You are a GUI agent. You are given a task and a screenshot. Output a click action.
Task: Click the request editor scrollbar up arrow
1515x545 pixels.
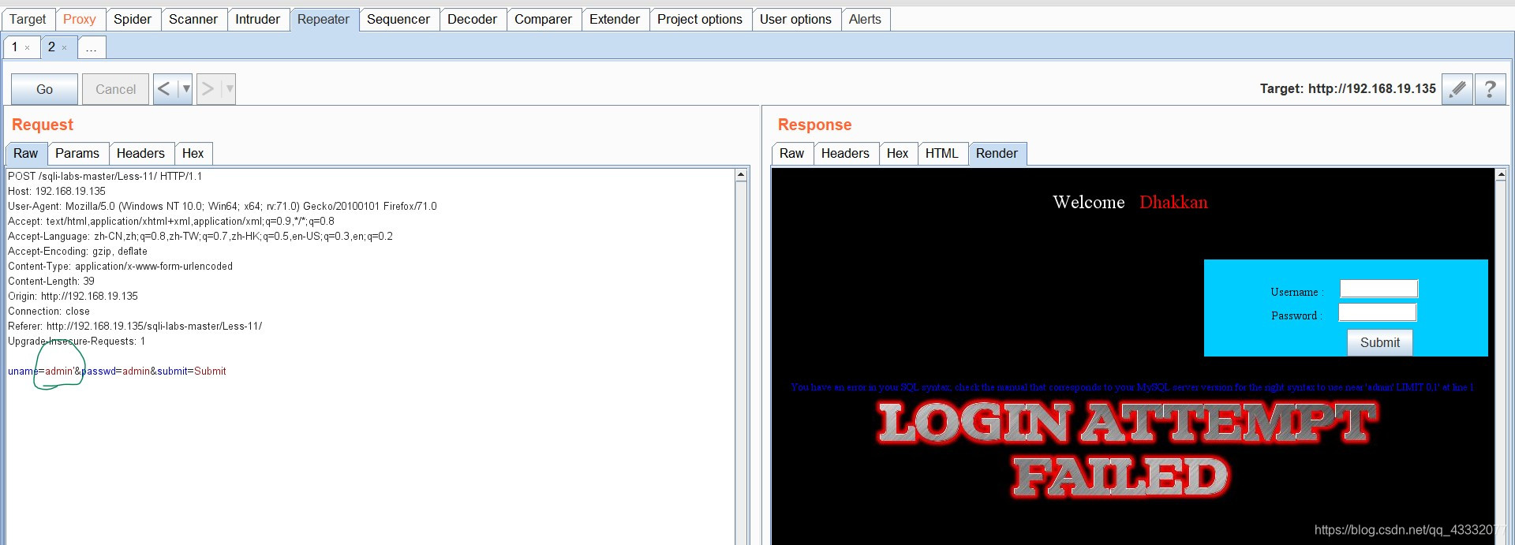(x=741, y=175)
